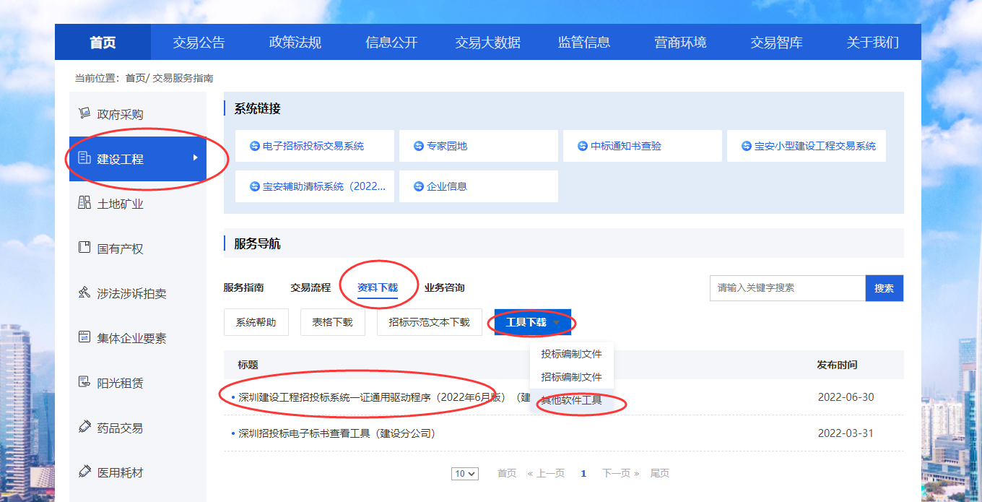The image size is (982, 502).
Task: Click the 药品交易 sidebar icon
Action: point(84,427)
